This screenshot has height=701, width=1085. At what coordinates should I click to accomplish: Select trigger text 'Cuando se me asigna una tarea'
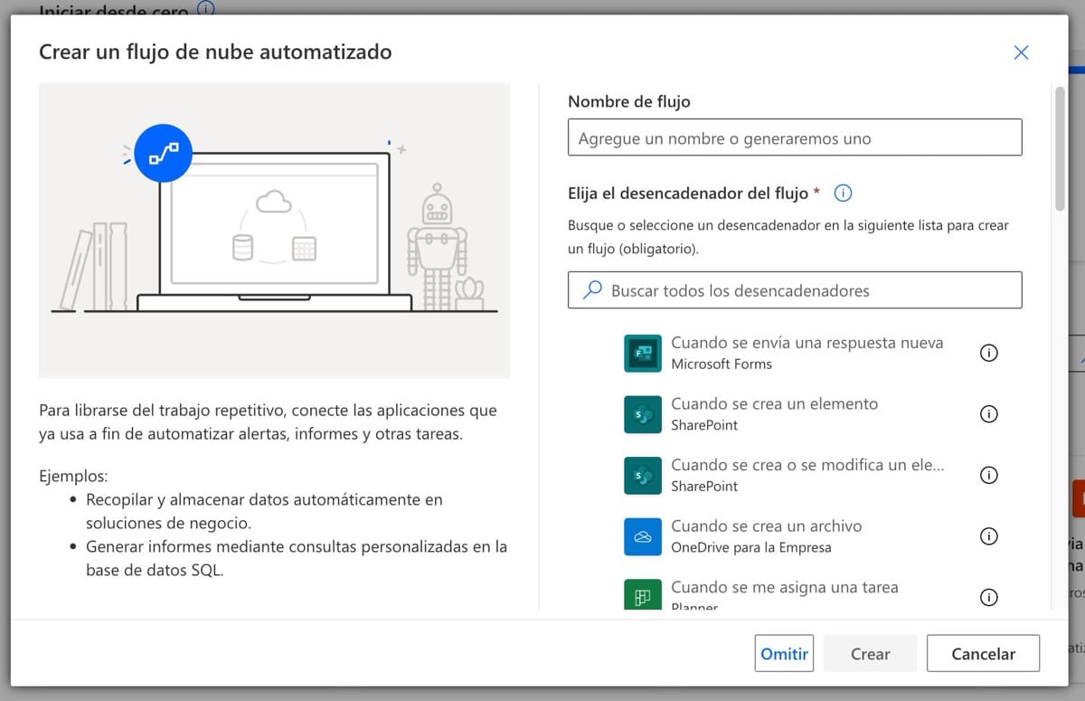(x=784, y=587)
